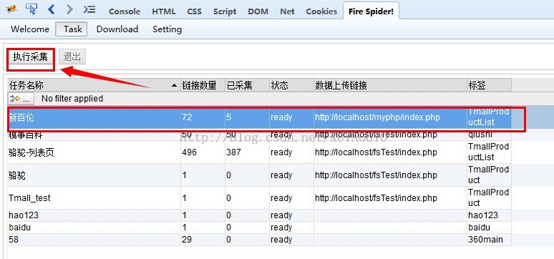The height and width of the screenshot is (259, 554).
Task: Click the myphp/index.php upload link cell
Action: 390,117
